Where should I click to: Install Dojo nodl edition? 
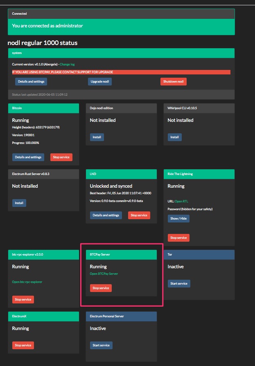click(97, 137)
